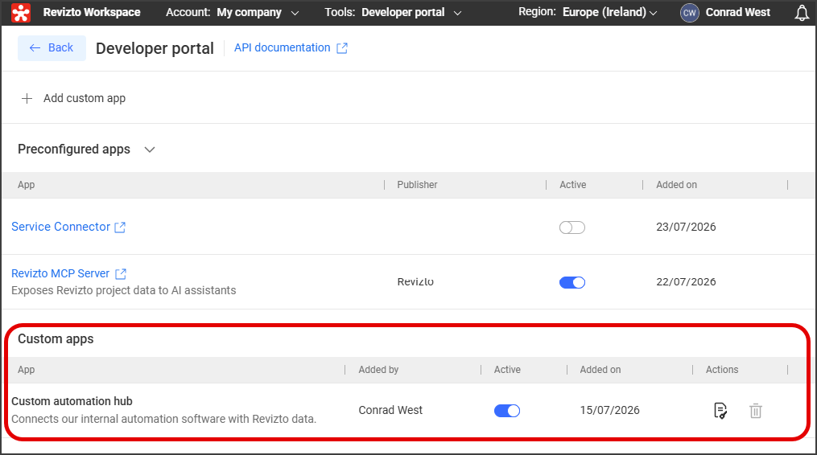The height and width of the screenshot is (455, 817).
Task: Click Conrad West in Added by column
Action: click(390, 410)
